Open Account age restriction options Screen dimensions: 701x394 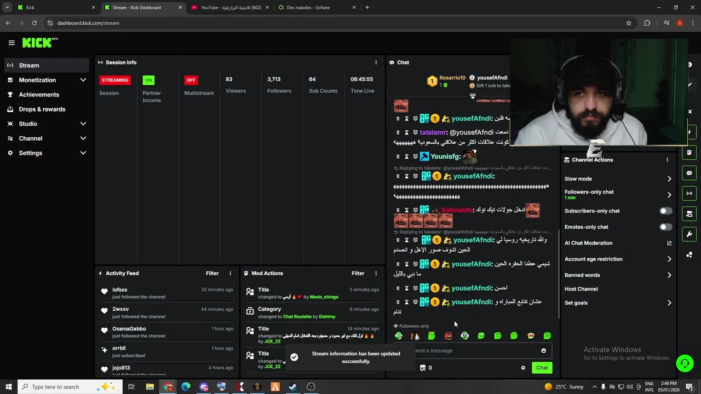coord(618,259)
